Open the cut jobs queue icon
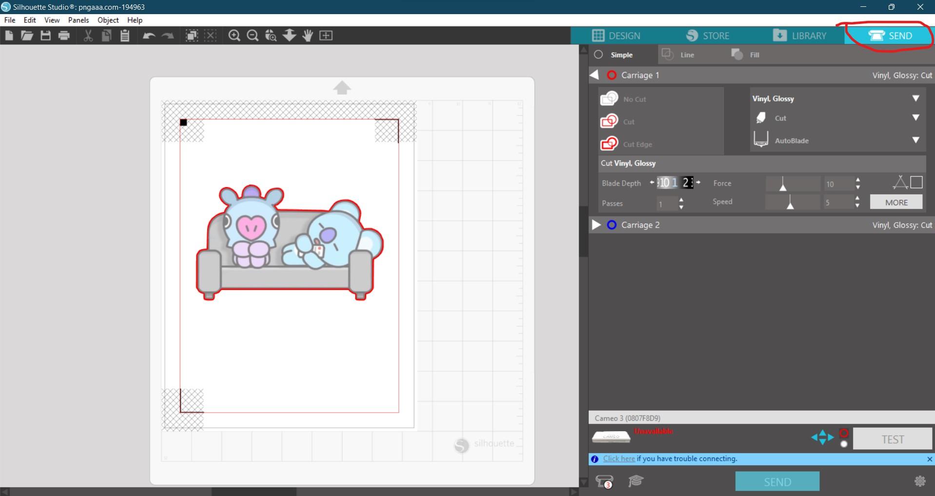This screenshot has width=935, height=496. click(x=605, y=481)
